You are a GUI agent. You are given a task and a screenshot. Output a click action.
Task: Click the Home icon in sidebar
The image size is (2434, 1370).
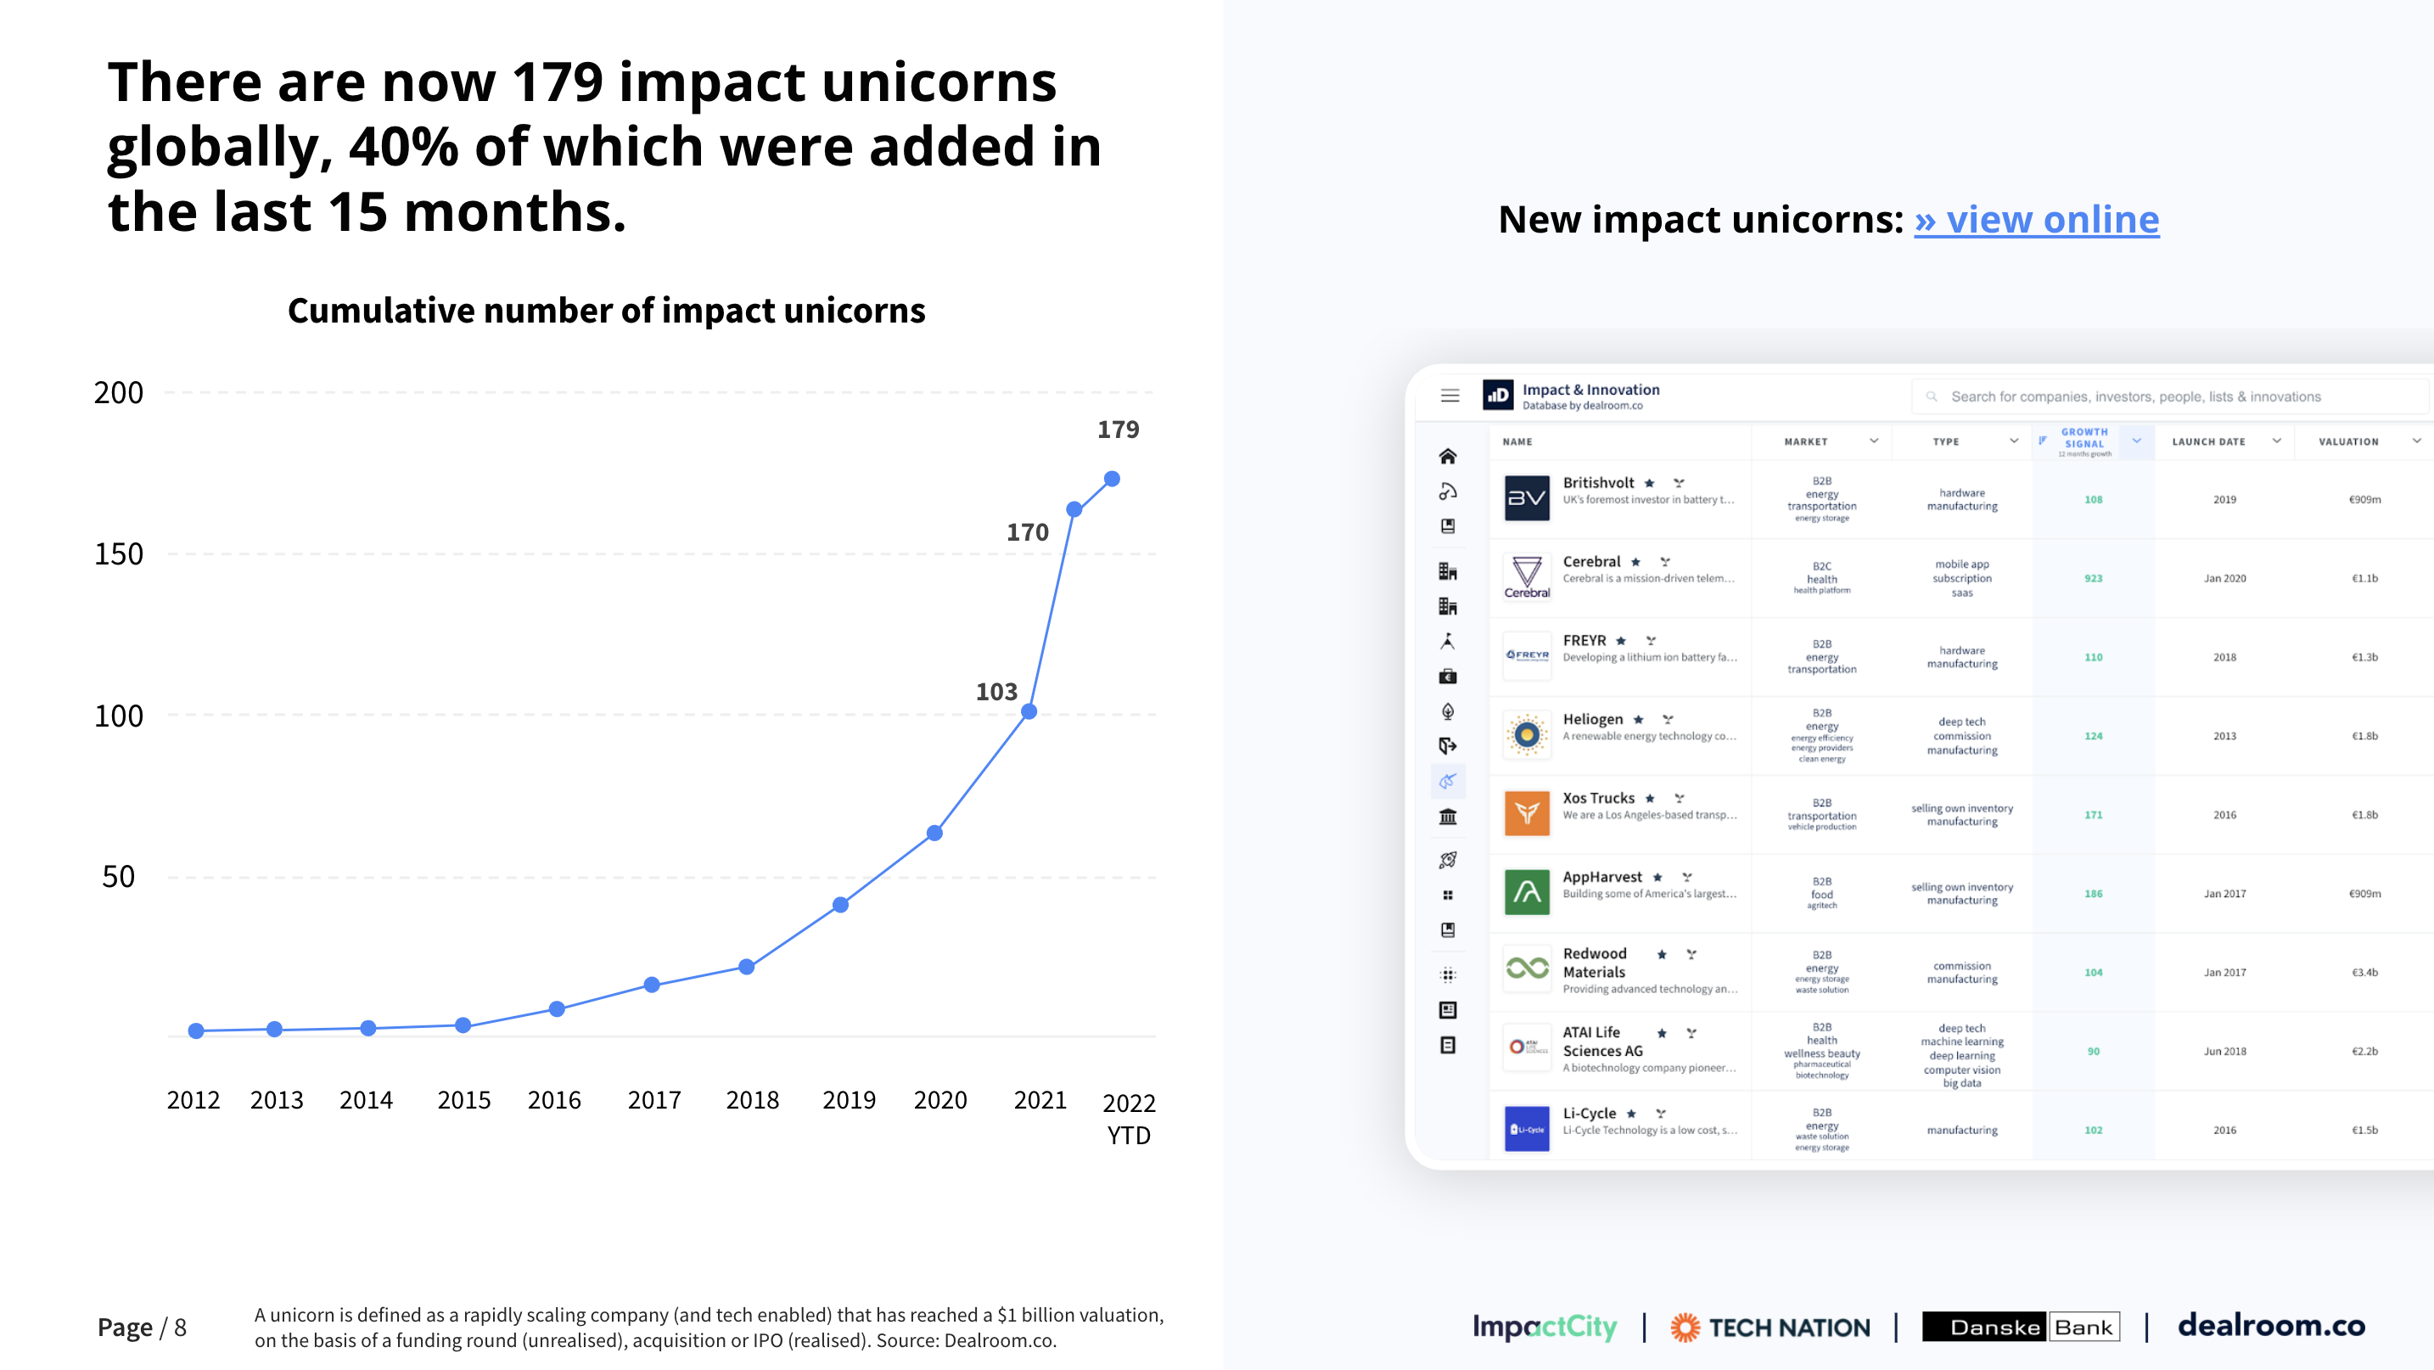1448,457
